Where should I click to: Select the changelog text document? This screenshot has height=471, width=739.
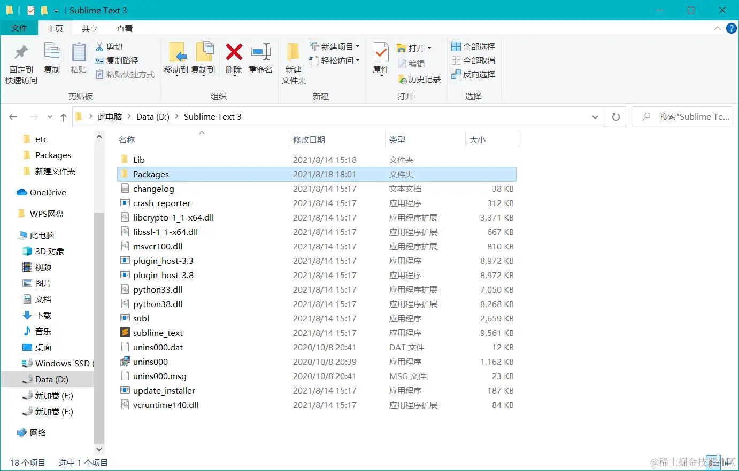tap(317, 189)
